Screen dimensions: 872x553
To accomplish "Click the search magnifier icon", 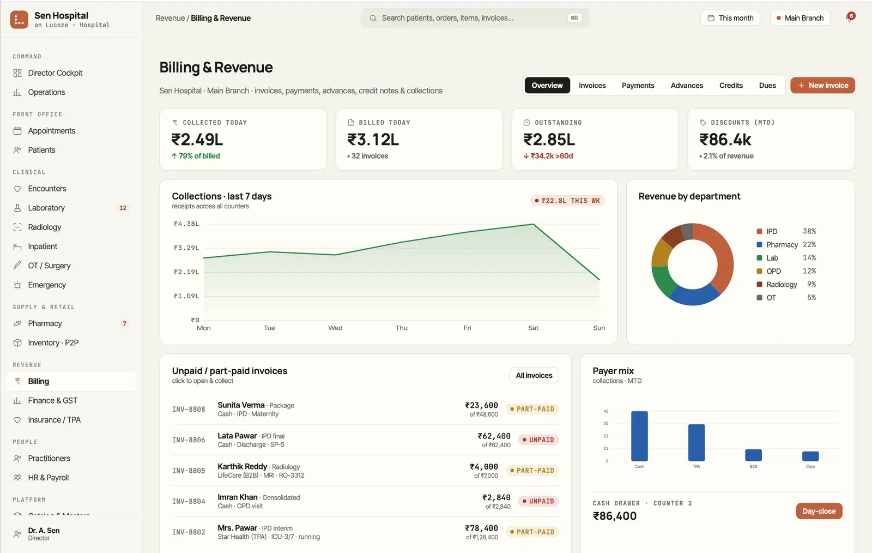I will 373,18.
